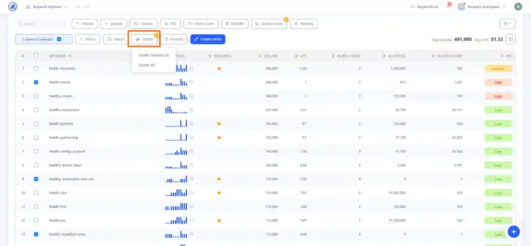The image size is (531, 246).
Task: Click the trend magnifier for health care
Action: click(191, 193)
